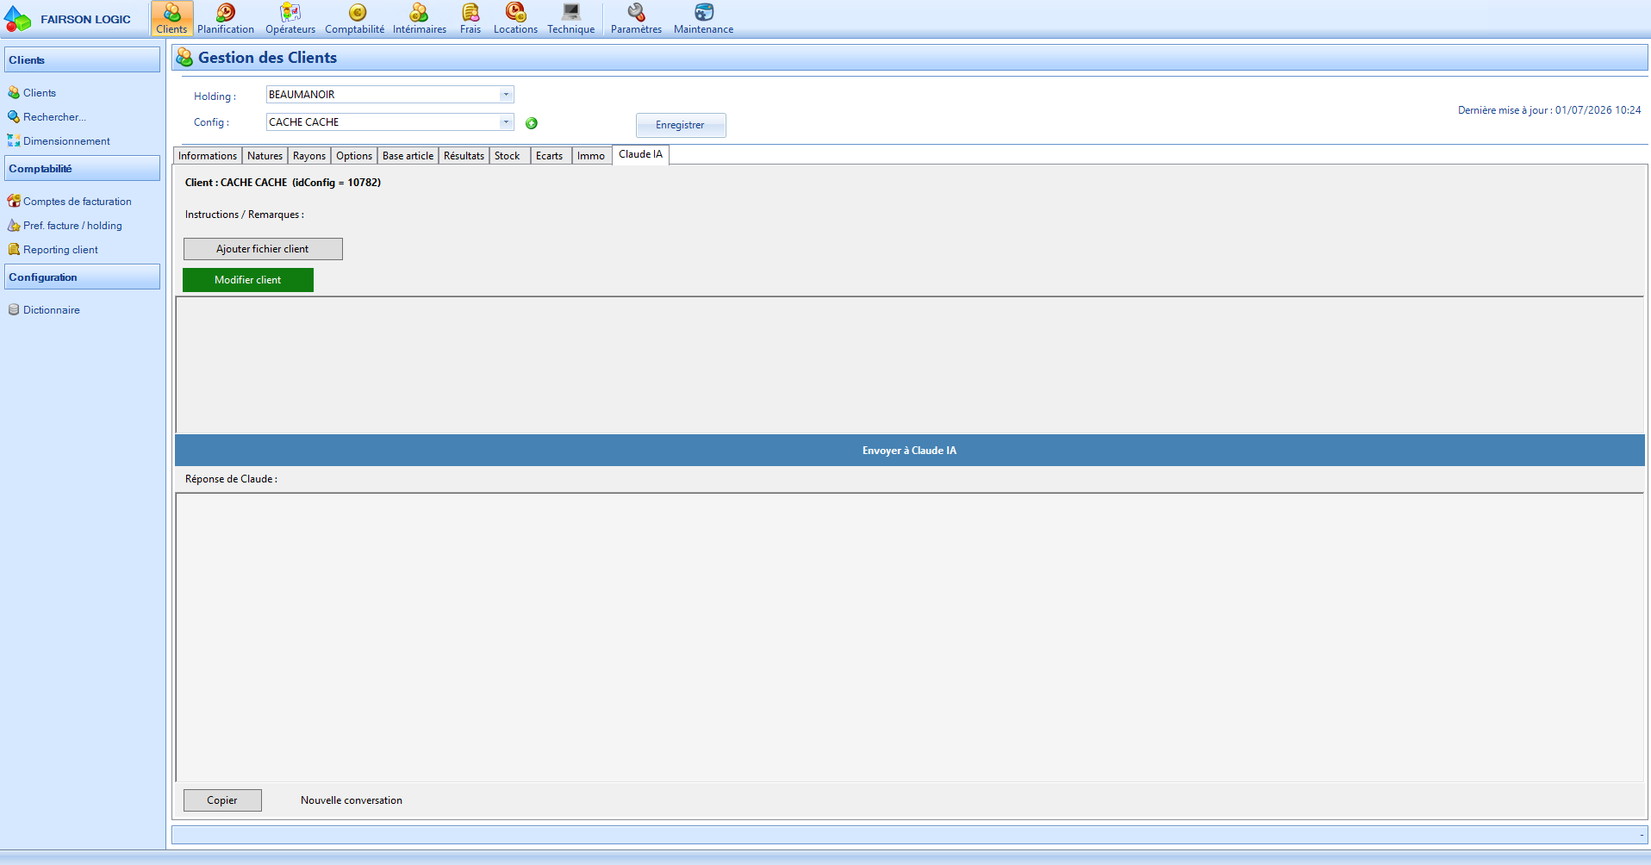1651x865 pixels.
Task: Open the Comptabilité toolbar module
Action: coord(355,18)
